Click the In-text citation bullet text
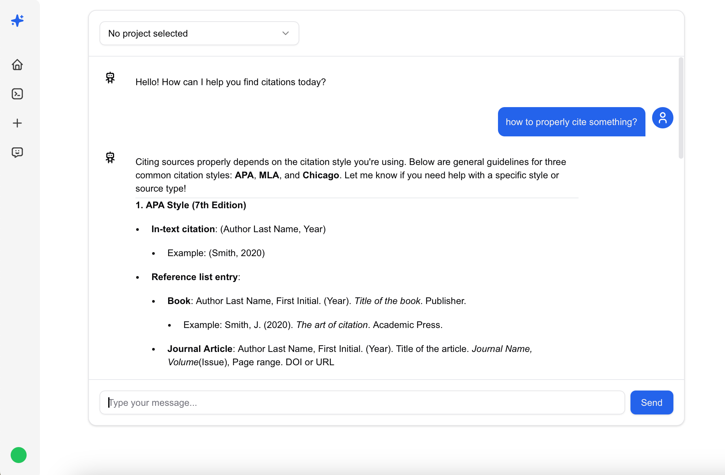 [238, 229]
